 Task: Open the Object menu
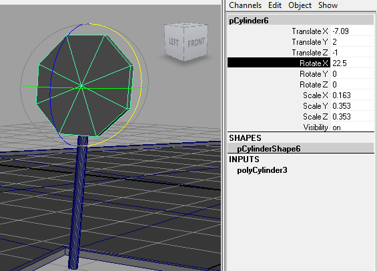coord(300,5)
